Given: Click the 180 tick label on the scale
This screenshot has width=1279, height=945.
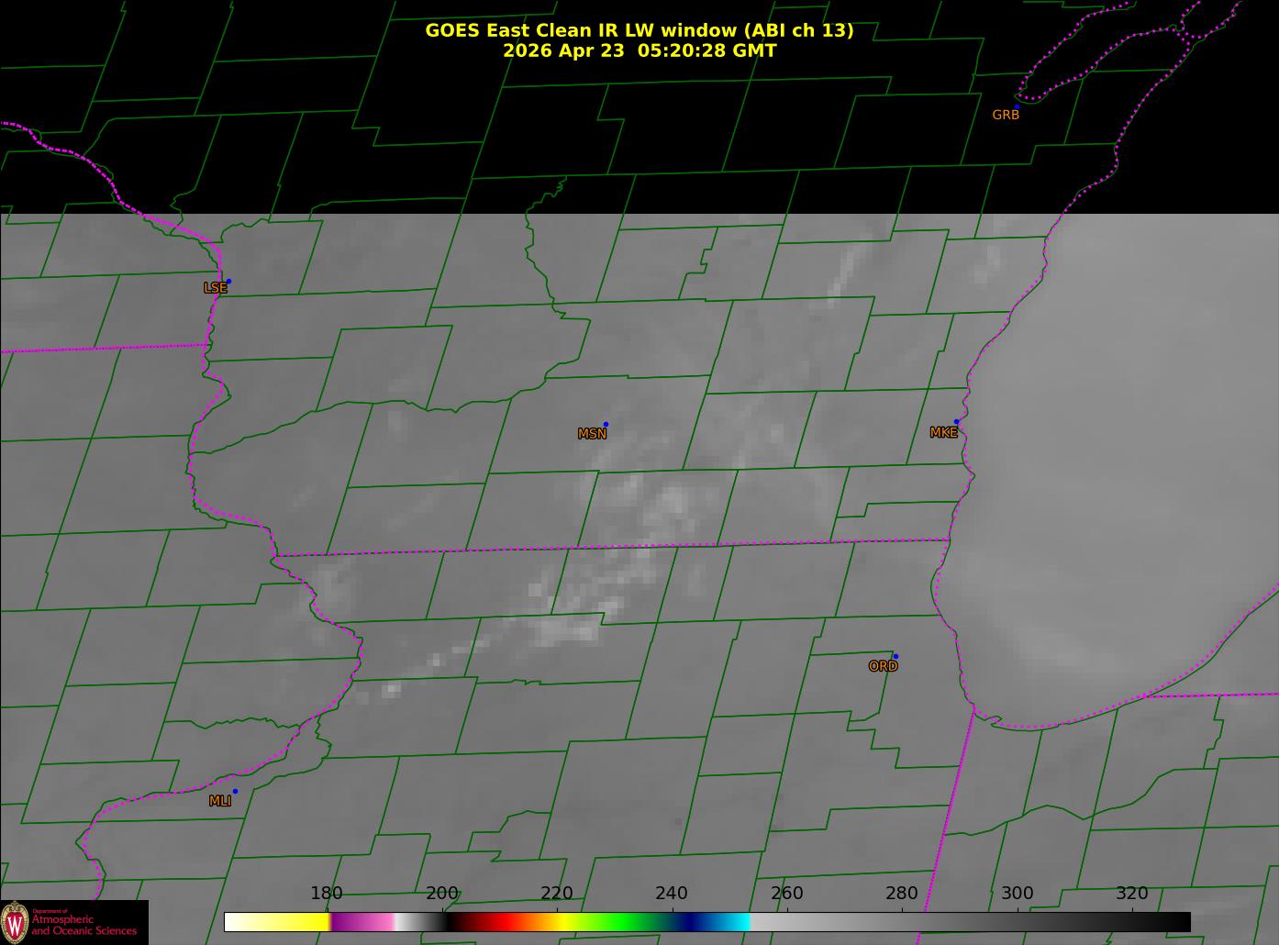Looking at the screenshot, I should [327, 893].
